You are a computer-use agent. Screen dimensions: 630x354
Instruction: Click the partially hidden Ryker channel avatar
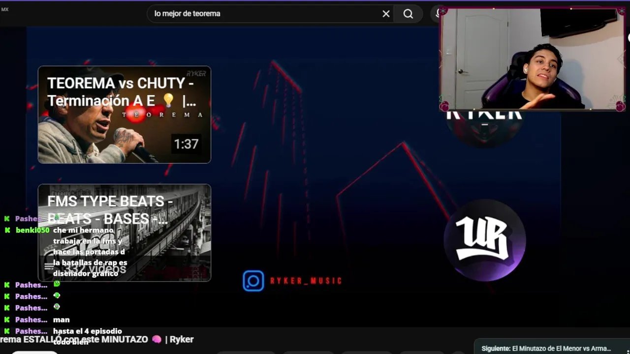click(485, 129)
